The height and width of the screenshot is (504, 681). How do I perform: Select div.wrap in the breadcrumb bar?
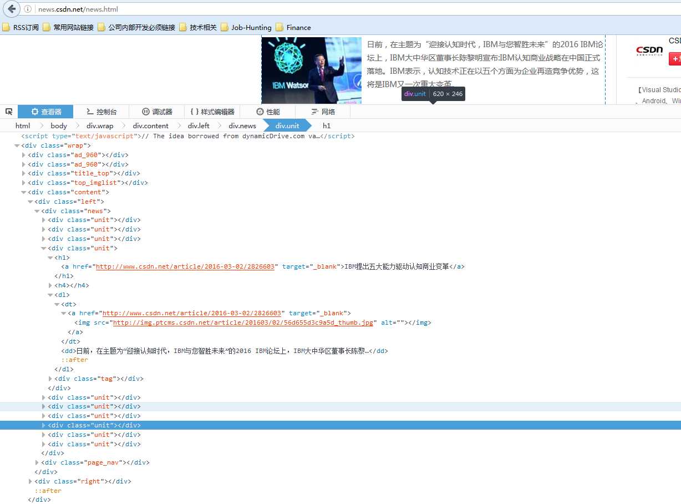click(100, 125)
